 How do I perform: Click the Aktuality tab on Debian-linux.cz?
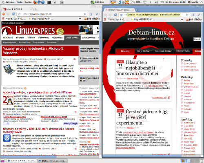click(x=125, y=51)
